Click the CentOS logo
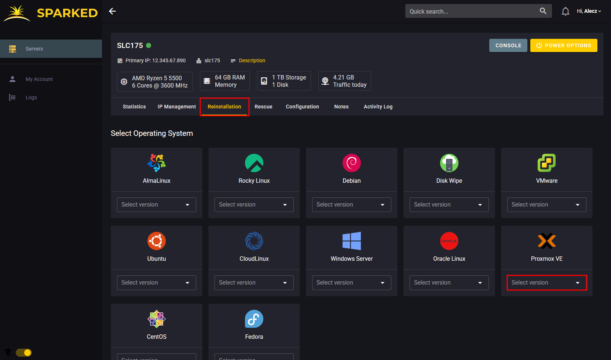This screenshot has width=611, height=360. [x=157, y=319]
